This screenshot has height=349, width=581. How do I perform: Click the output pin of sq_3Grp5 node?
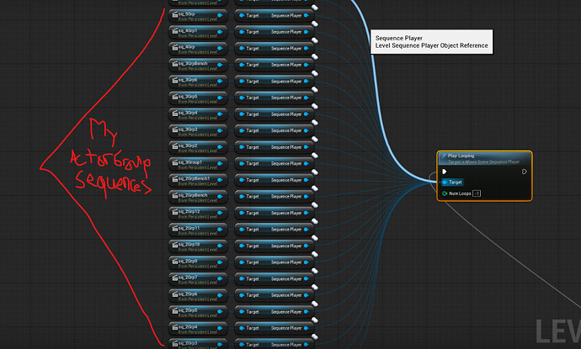tap(220, 98)
